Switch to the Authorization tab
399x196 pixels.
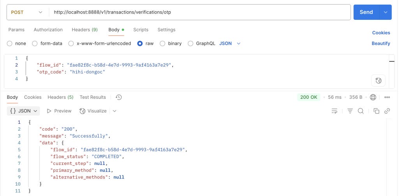tap(48, 30)
